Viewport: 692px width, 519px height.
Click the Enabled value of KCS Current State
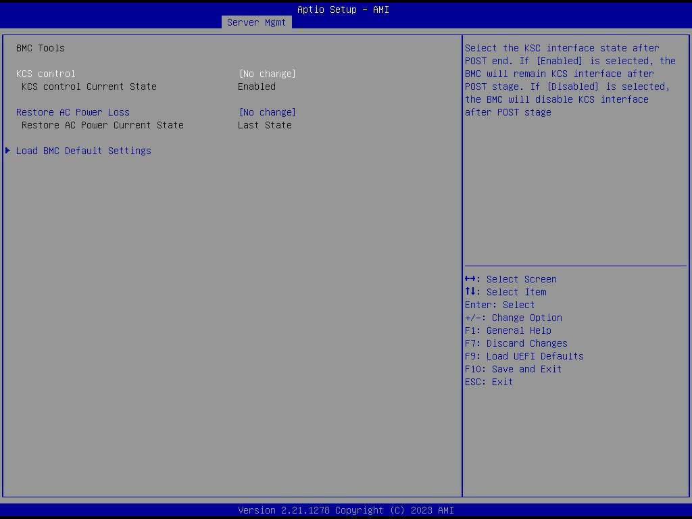(257, 86)
